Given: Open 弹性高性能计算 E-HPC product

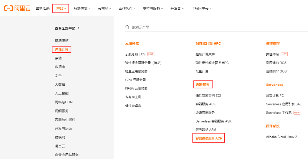Looking at the screenshot, I should click(212, 63).
